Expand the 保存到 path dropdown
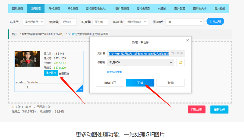Viewport: 244px width, 140px height. click(x=141, y=63)
